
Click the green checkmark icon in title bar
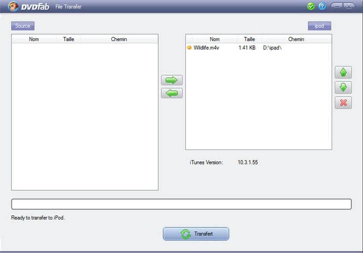tap(311, 6)
